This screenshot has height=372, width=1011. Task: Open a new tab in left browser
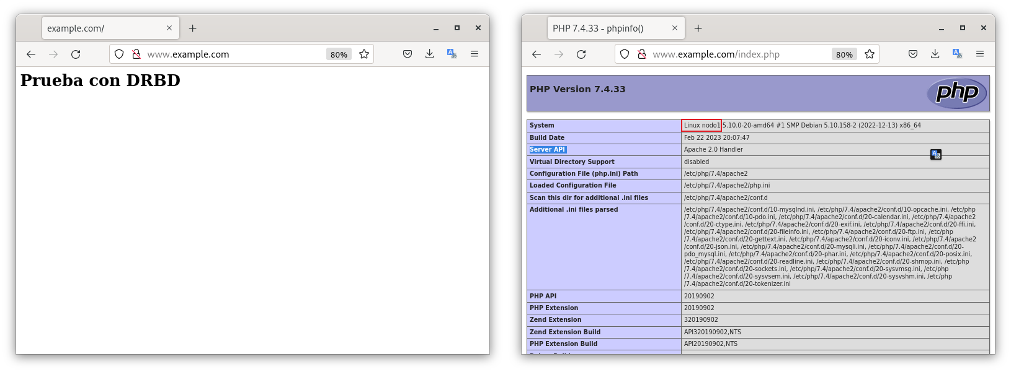tap(193, 28)
